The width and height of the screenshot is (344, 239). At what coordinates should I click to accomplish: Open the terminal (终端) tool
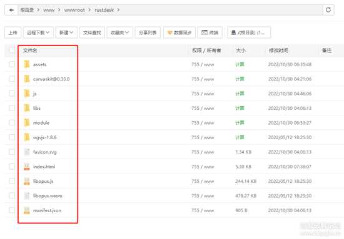click(x=210, y=32)
